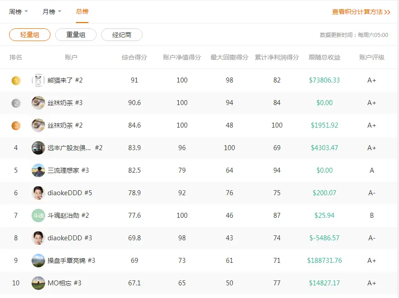The height and width of the screenshot is (298, 399).
Task: Open 查看积分计算方法 link
Action: click(x=361, y=12)
